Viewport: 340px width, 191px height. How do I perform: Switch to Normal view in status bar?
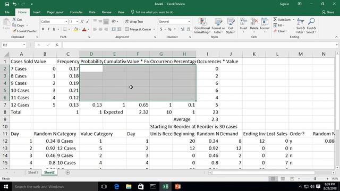(x=273, y=179)
